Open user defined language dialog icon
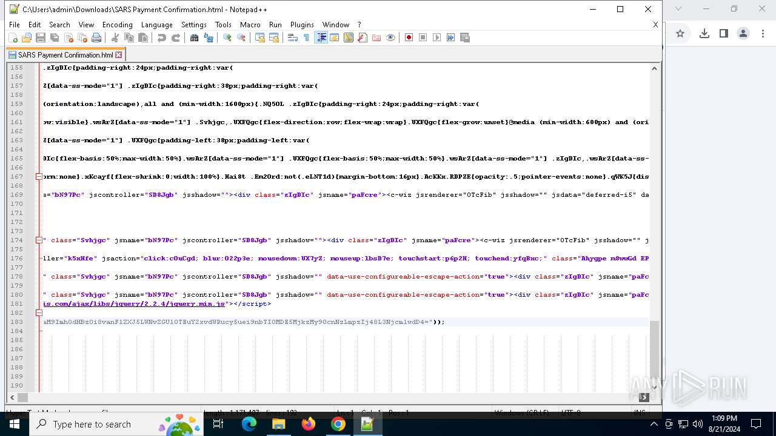 point(335,38)
